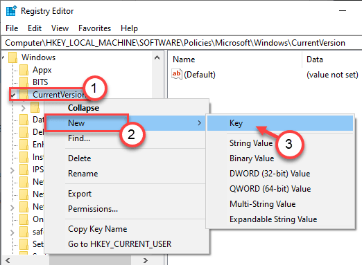Click the unnamed subfolder under CurrentVersion
Image resolution: width=362 pixels, height=265 pixels.
35,107
